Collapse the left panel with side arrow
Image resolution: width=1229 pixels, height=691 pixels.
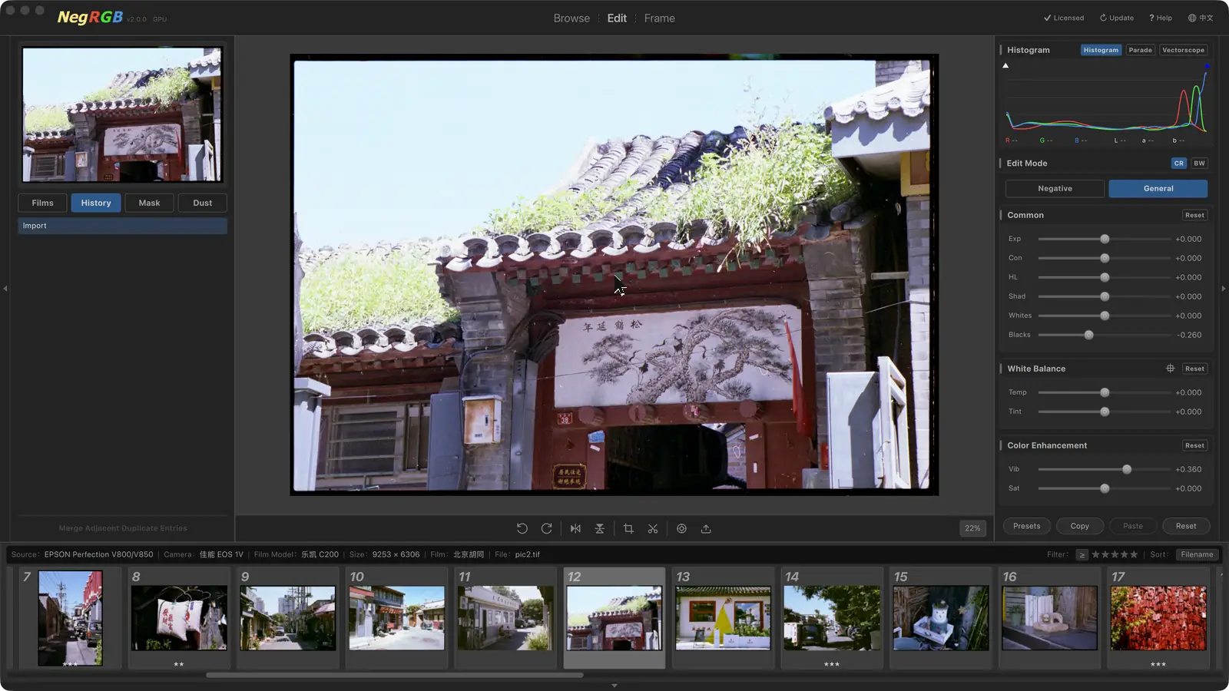(x=5, y=289)
